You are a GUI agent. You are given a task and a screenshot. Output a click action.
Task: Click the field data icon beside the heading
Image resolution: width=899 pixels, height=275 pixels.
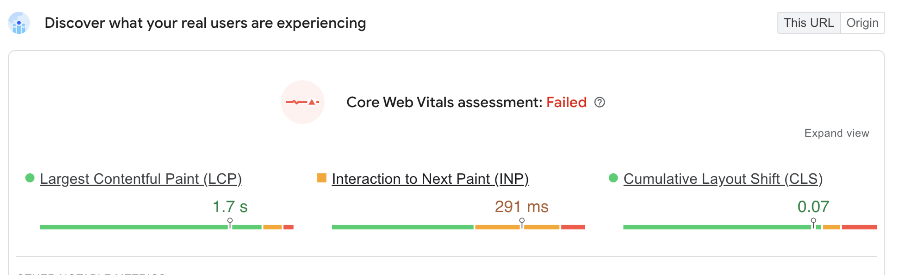(x=19, y=23)
